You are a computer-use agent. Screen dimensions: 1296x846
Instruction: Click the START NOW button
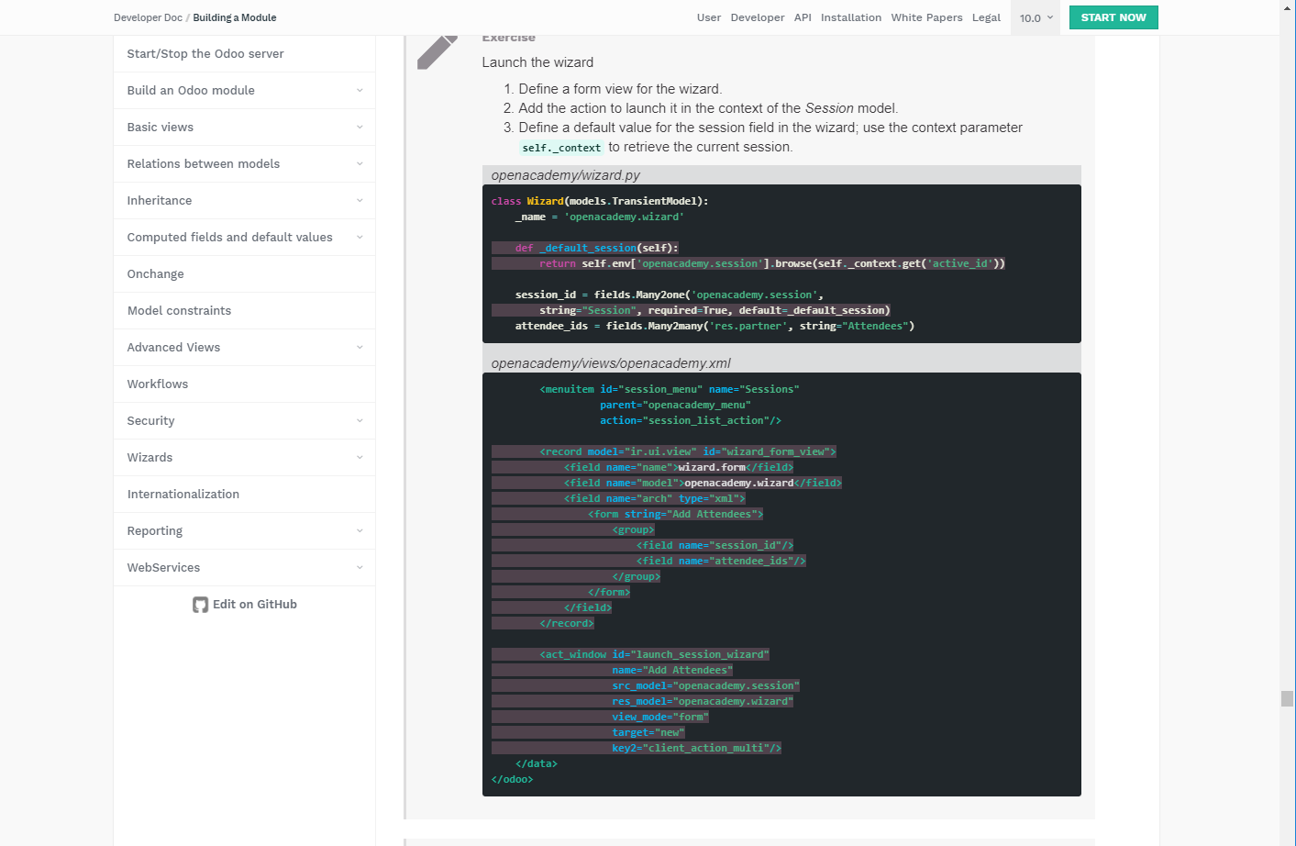(1113, 17)
